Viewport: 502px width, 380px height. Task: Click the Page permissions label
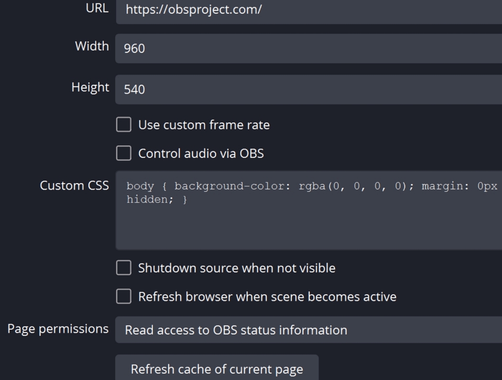coord(58,329)
